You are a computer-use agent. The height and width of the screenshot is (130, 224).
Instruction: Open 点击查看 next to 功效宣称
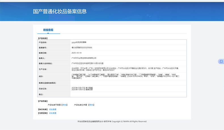(x=52, y=113)
